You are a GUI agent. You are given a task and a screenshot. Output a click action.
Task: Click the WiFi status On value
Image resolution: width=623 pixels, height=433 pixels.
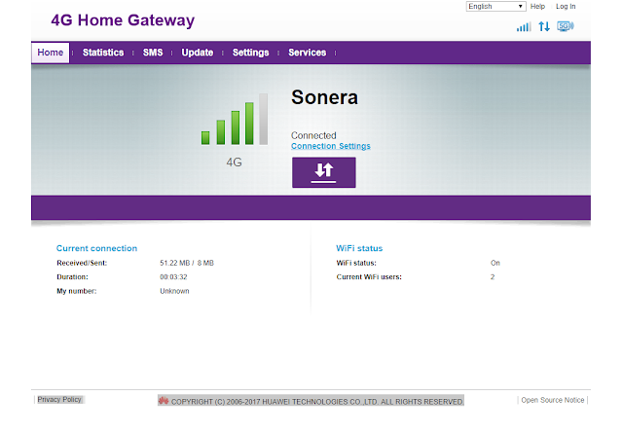click(495, 263)
